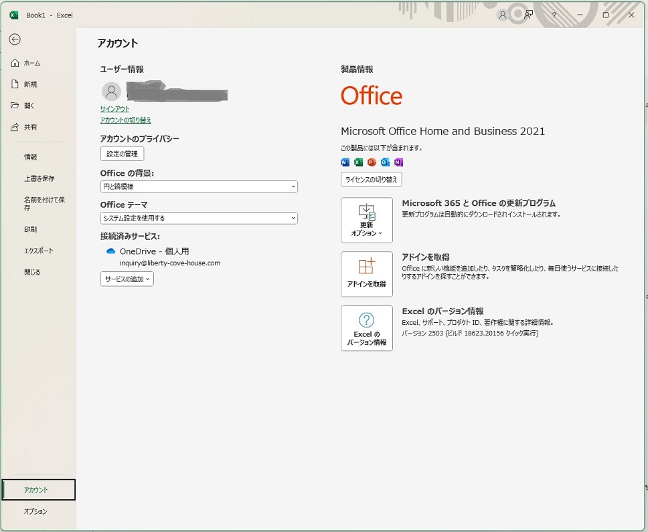The width and height of the screenshot is (648, 532).
Task: Click the account profile icon in title bar
Action: click(x=503, y=15)
